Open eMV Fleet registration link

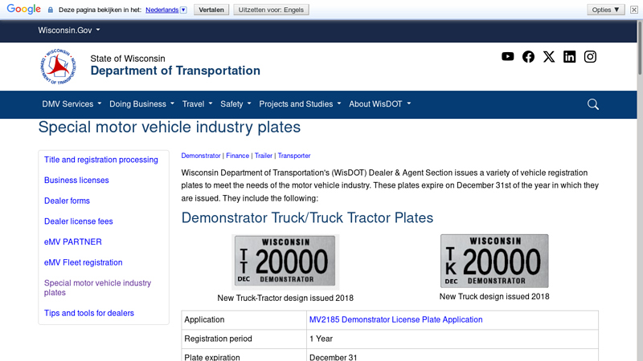click(84, 262)
